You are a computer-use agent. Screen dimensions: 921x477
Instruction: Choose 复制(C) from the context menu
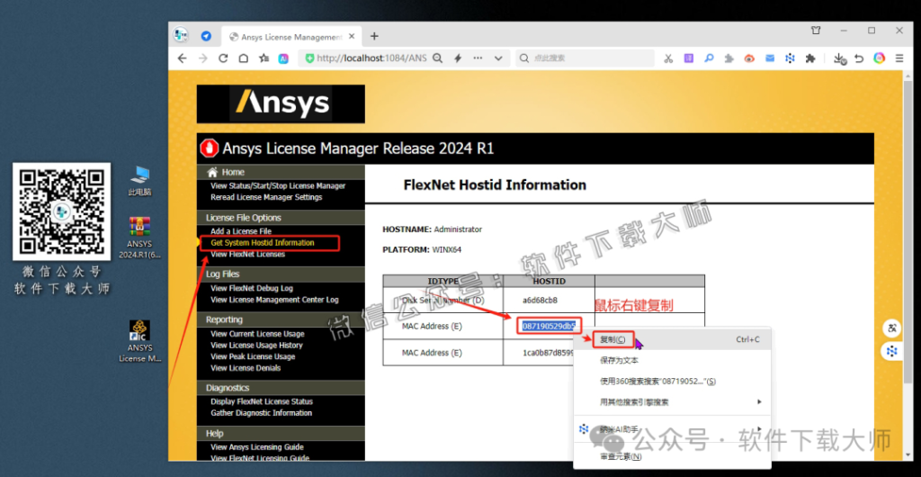click(672, 339)
